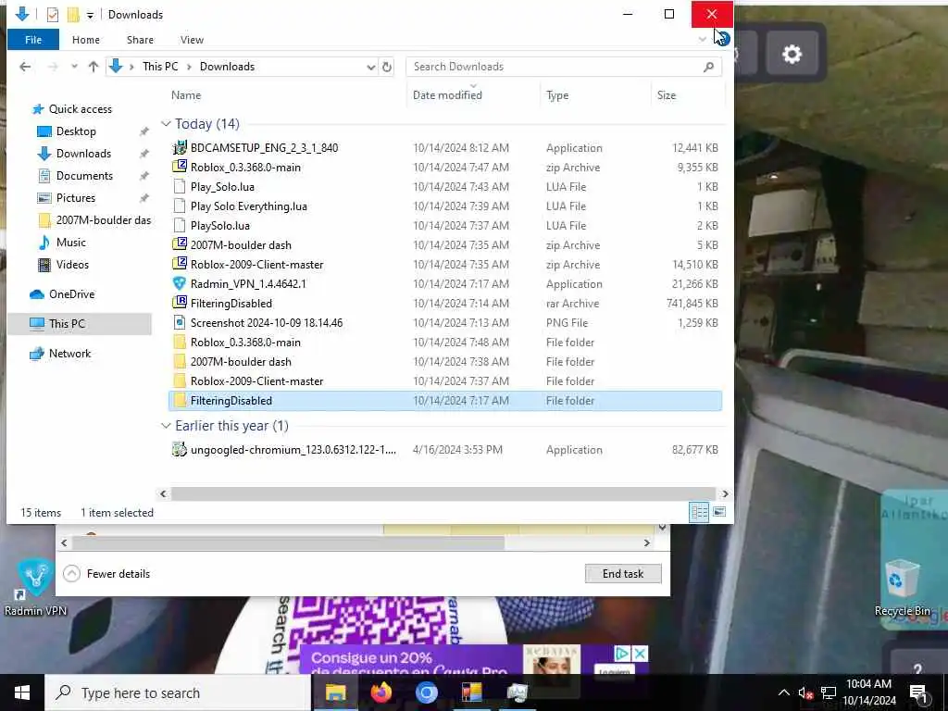The width and height of the screenshot is (948, 711).
Task: Sort by Date modified column header
Action: 447,95
